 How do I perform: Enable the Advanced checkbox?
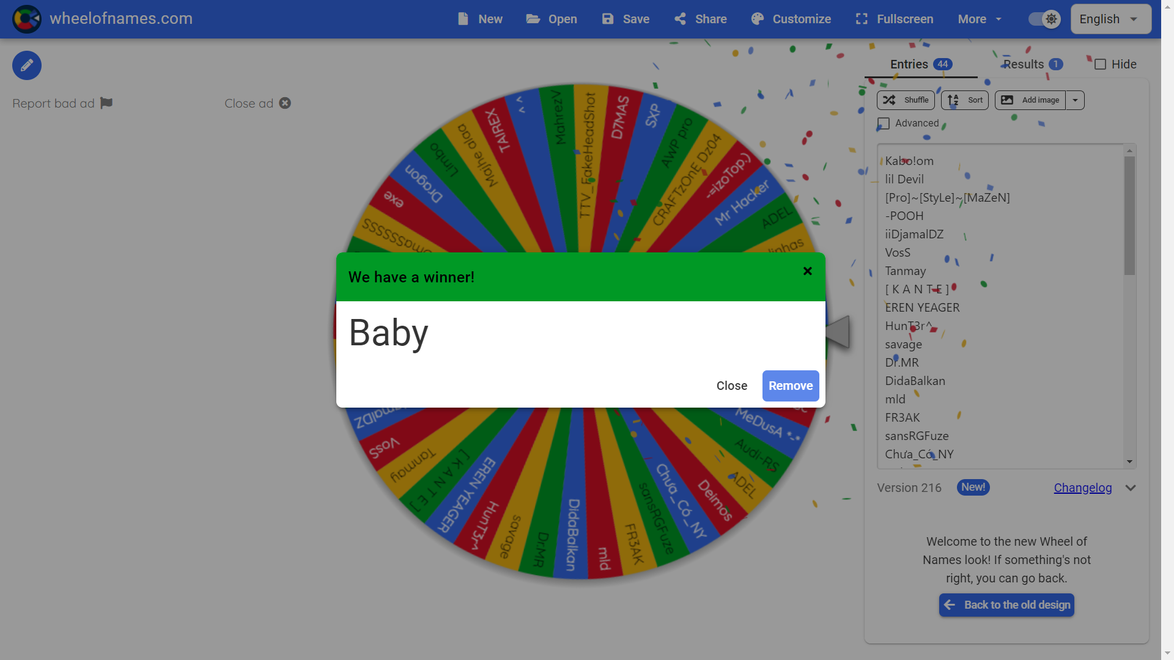(x=884, y=123)
